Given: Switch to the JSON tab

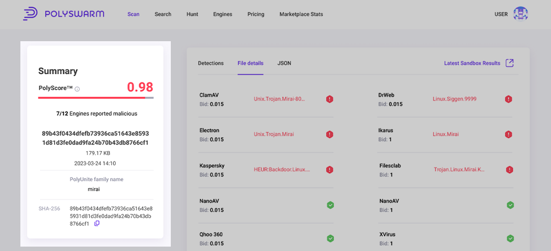Looking at the screenshot, I should pos(284,63).
